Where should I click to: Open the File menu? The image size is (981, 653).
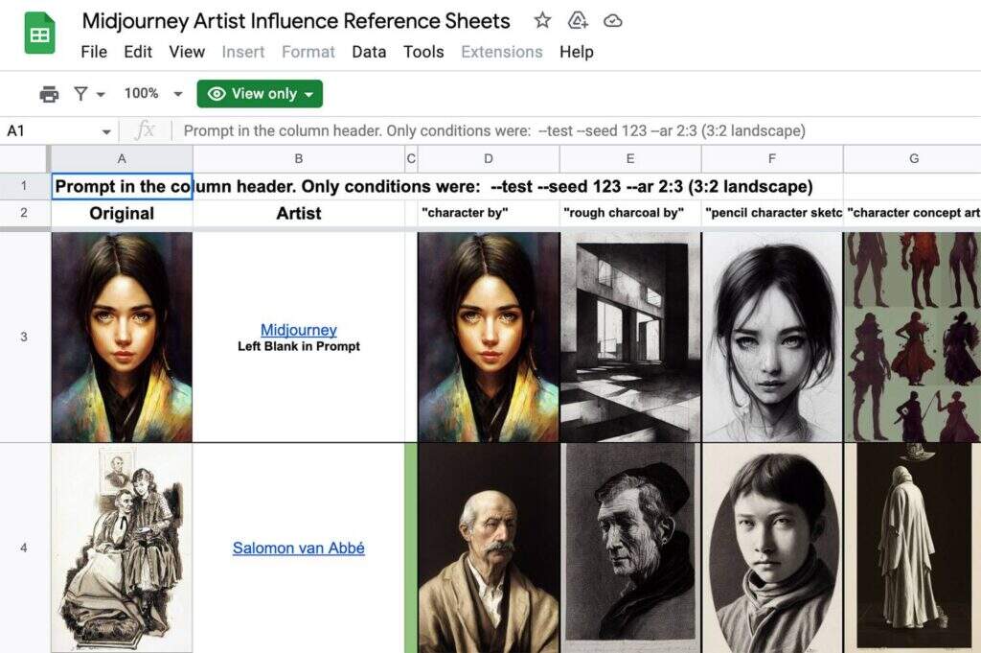coord(94,52)
